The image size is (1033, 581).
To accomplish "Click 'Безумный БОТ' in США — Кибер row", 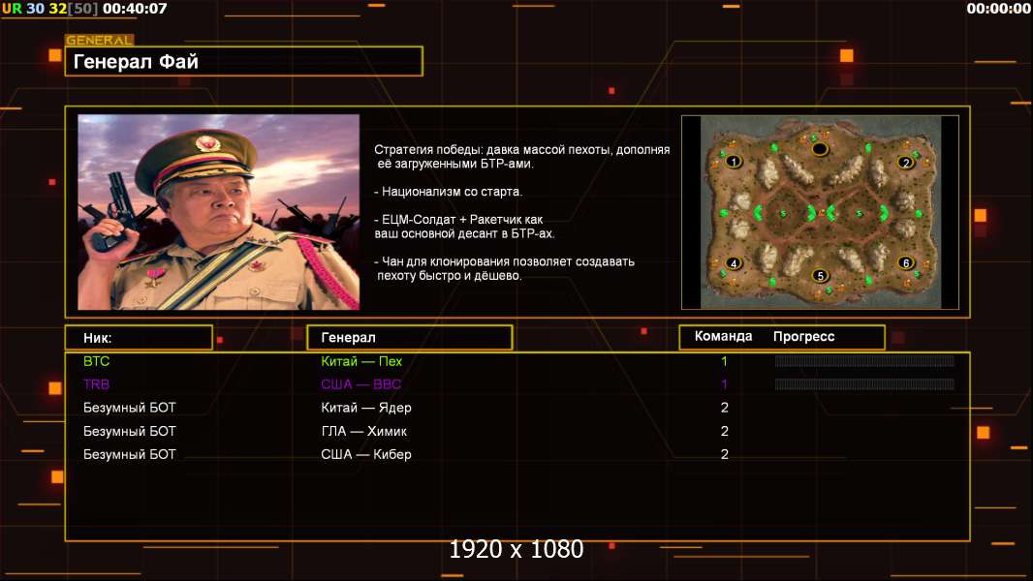I will click(130, 455).
